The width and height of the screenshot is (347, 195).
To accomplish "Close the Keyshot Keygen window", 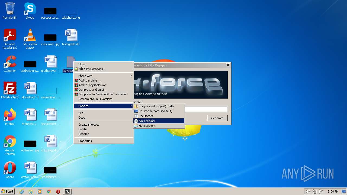I will click(x=228, y=65).
